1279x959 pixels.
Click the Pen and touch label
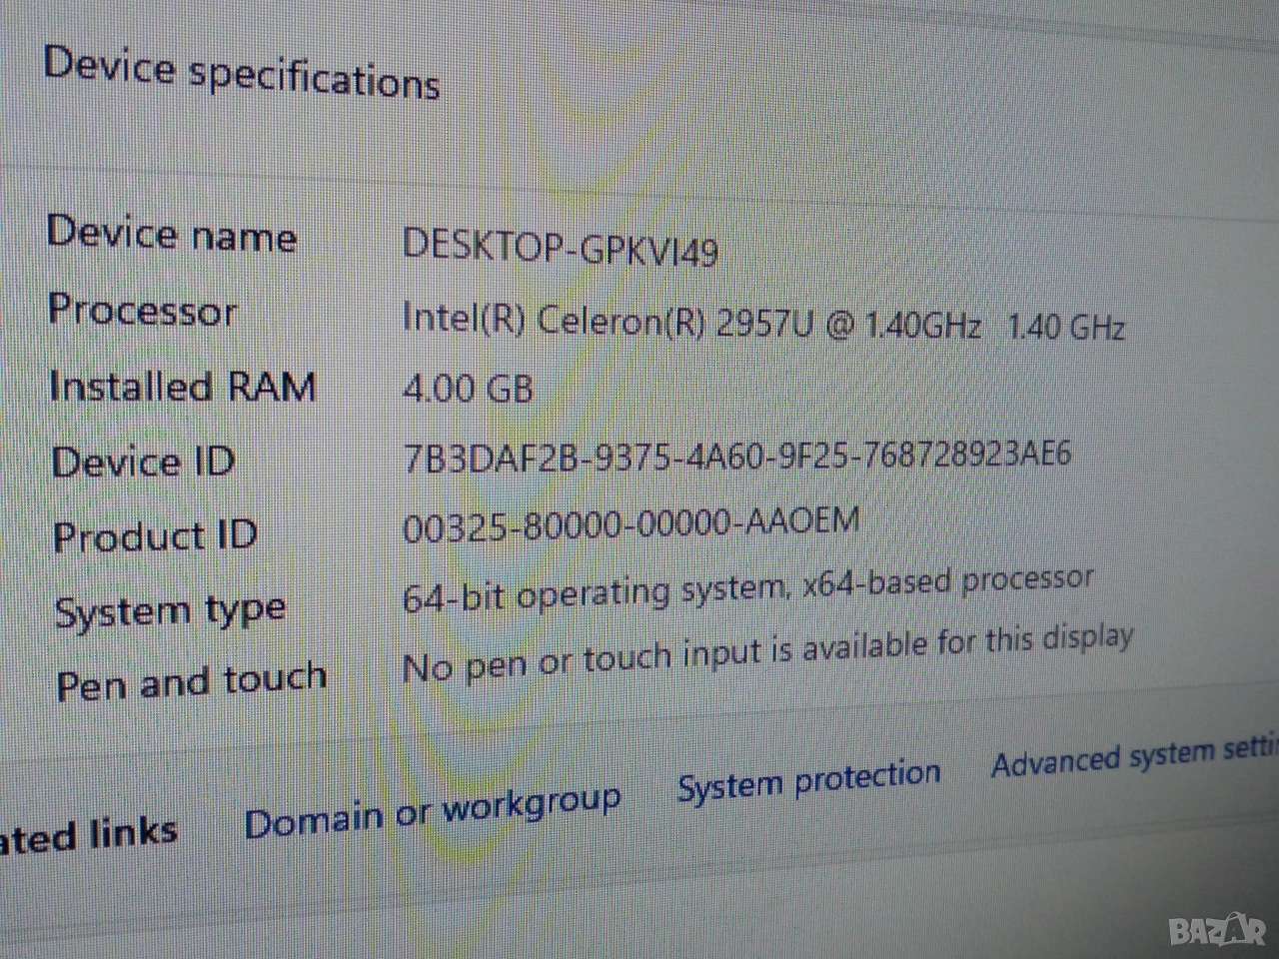click(191, 682)
